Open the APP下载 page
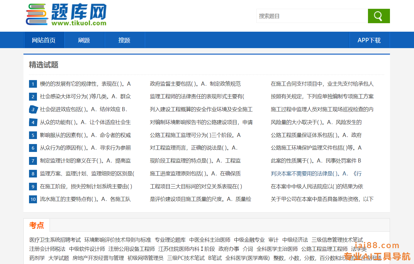 369,40
